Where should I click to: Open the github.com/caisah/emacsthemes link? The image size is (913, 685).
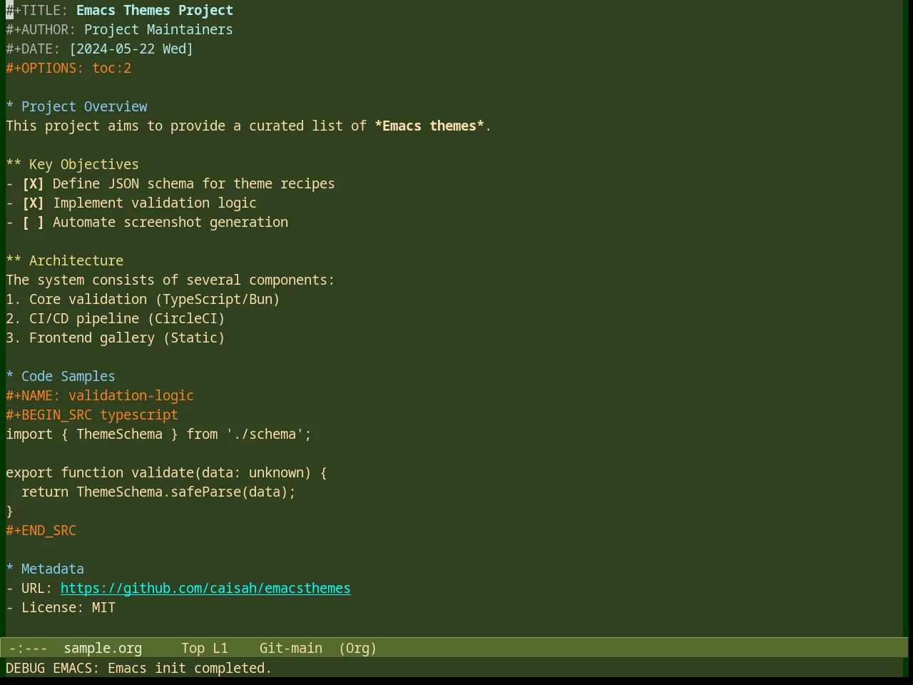click(205, 589)
